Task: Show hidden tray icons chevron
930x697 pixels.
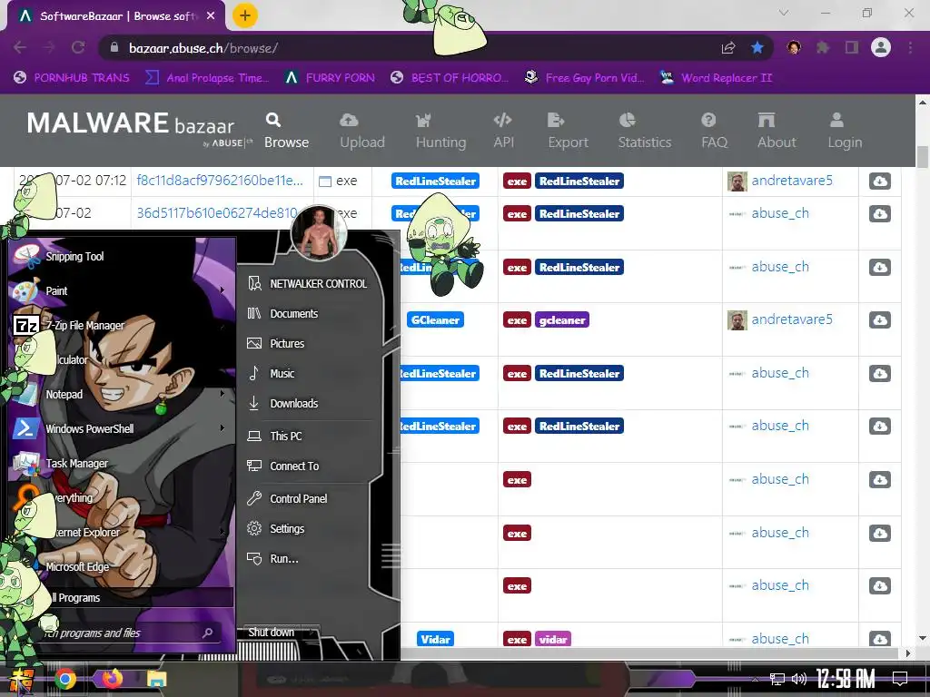Action: pyautogui.click(x=755, y=679)
